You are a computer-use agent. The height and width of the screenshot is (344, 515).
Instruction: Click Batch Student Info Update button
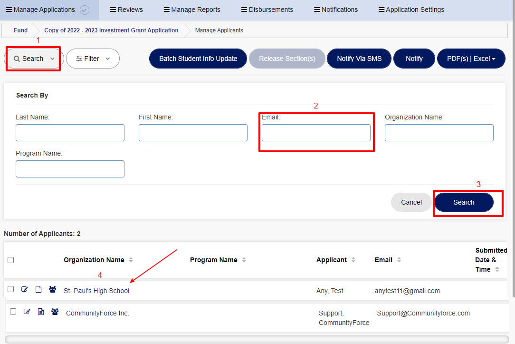tap(198, 59)
